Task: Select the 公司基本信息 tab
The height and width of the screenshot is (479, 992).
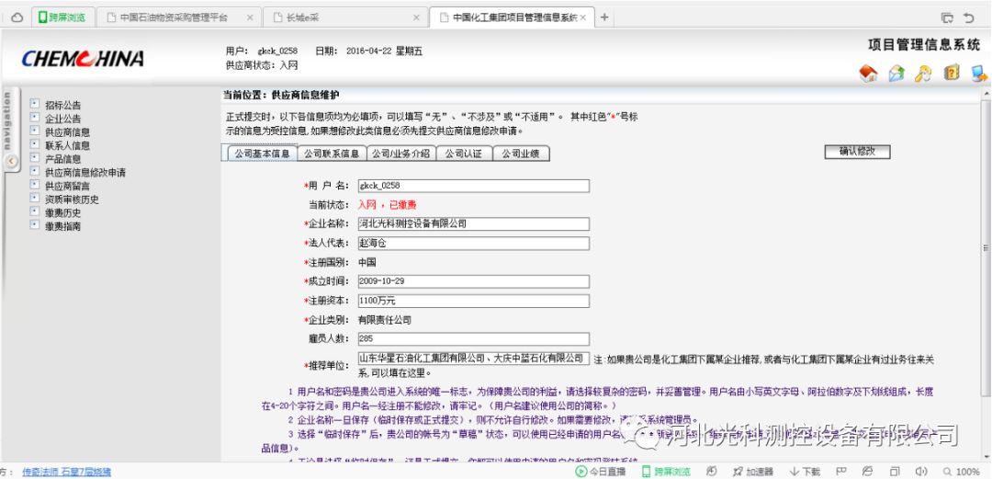Action: (x=261, y=154)
